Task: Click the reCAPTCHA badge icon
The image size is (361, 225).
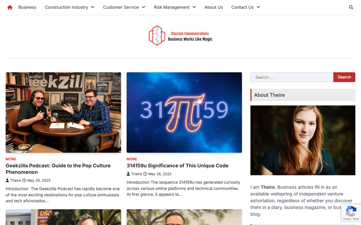Action: [x=351, y=211]
